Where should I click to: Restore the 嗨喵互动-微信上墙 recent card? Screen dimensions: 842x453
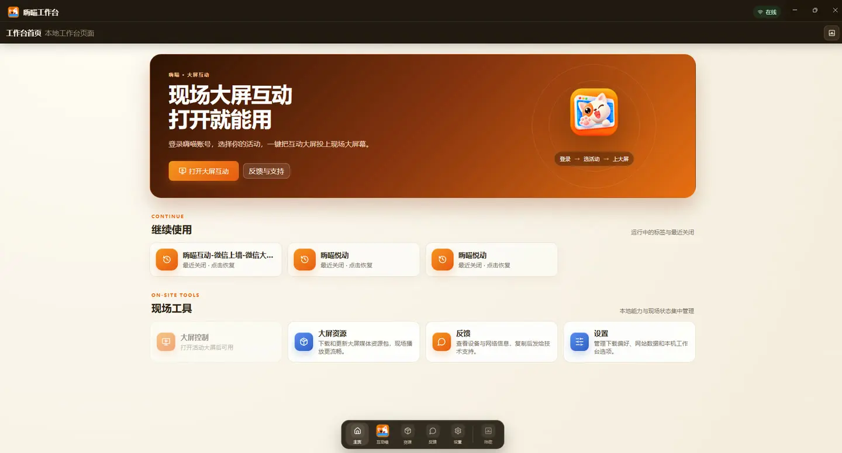[216, 260]
